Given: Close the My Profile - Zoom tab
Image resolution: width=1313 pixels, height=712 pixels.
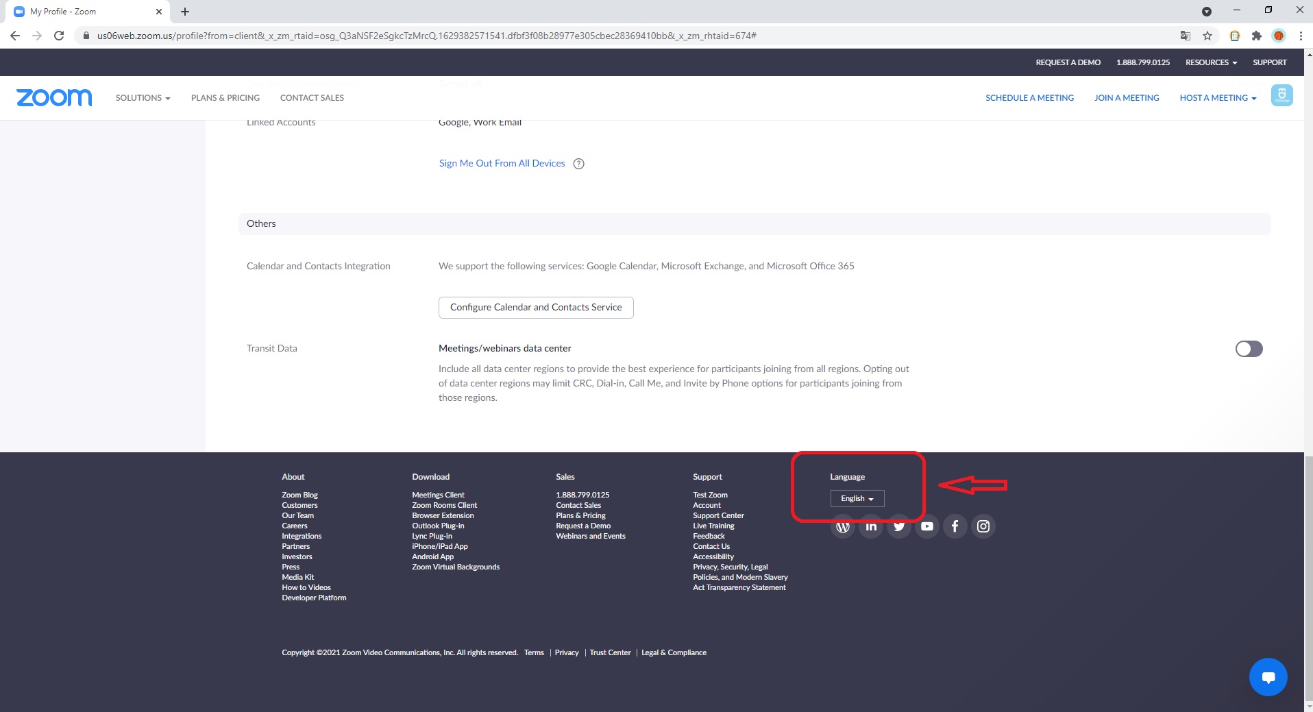Looking at the screenshot, I should [x=158, y=12].
